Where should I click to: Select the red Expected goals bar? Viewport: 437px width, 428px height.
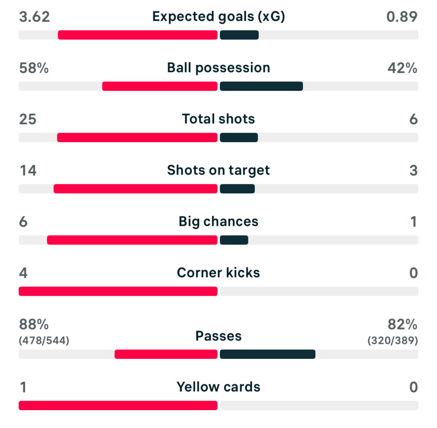[137, 35]
